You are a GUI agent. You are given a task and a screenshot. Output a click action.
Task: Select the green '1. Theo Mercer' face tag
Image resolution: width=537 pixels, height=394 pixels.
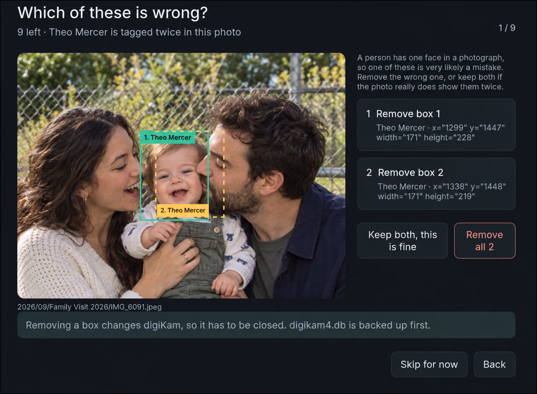tap(168, 137)
